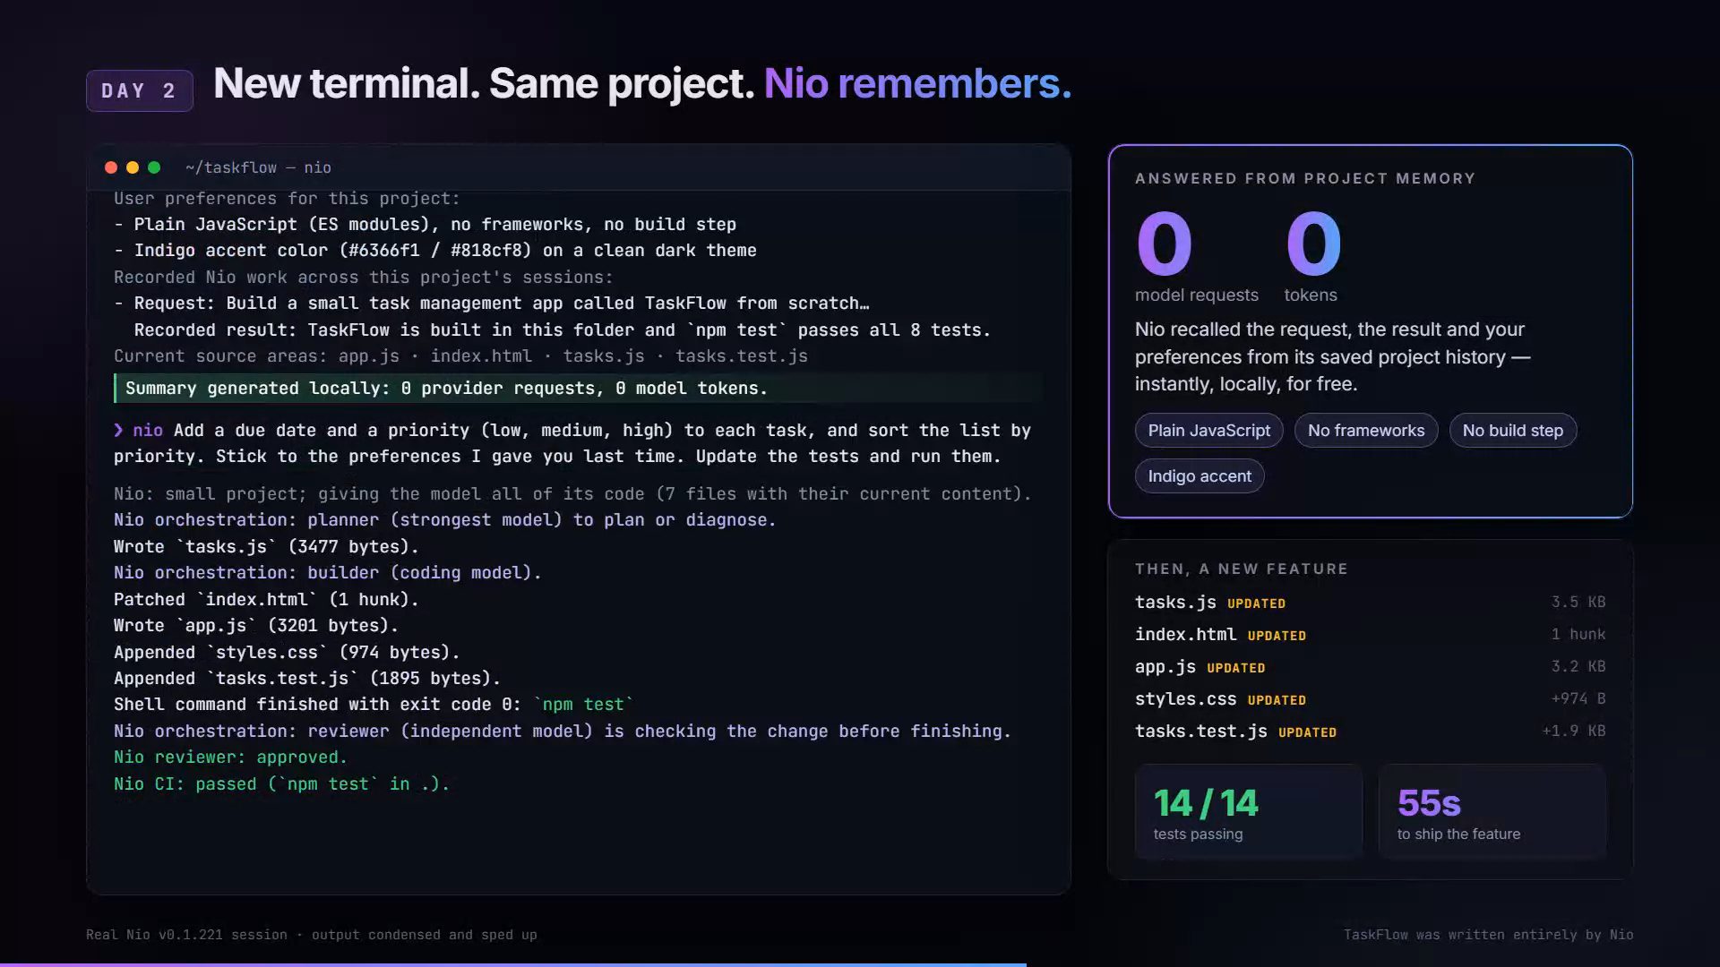Click the yellow minimize dot in terminal
The height and width of the screenshot is (967, 1720).
pos(133,167)
